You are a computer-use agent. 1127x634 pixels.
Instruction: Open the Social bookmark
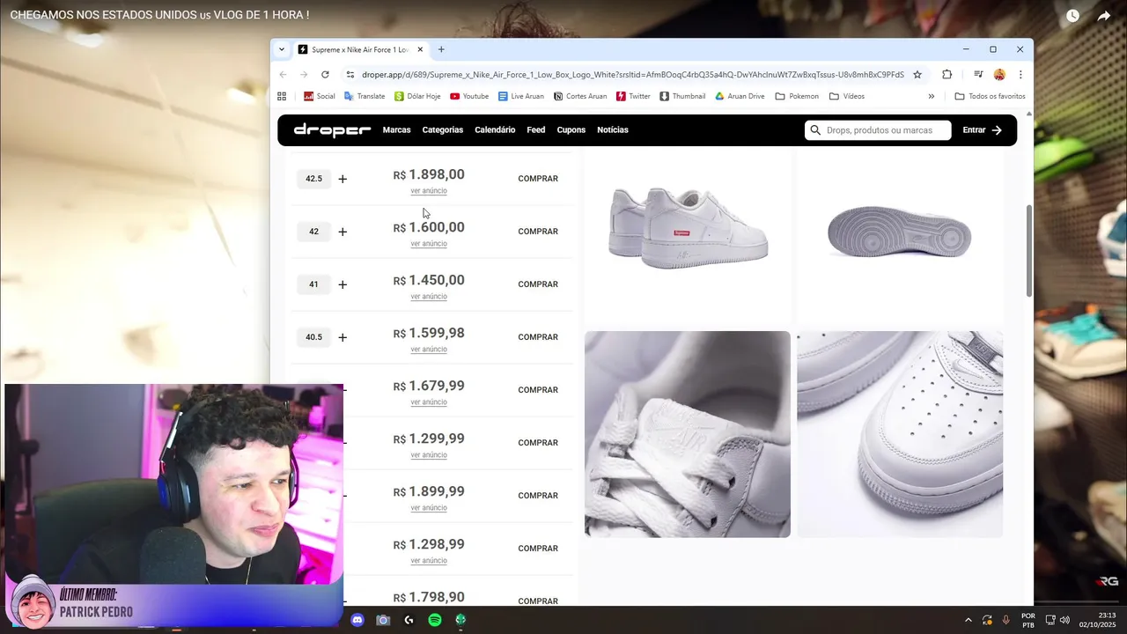point(320,96)
